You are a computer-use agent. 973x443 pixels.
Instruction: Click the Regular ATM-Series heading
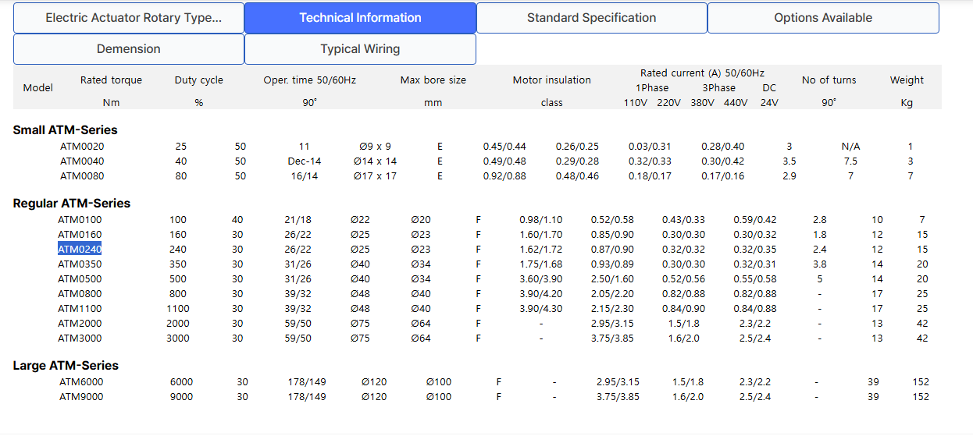pos(72,204)
